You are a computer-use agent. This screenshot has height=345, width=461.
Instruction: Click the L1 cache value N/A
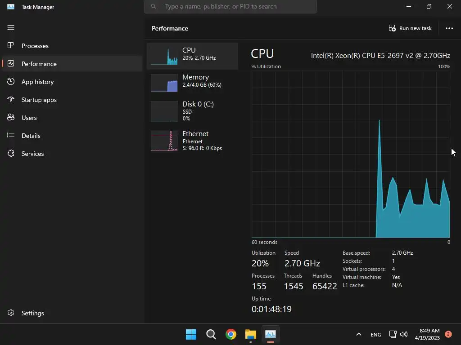pos(397,285)
